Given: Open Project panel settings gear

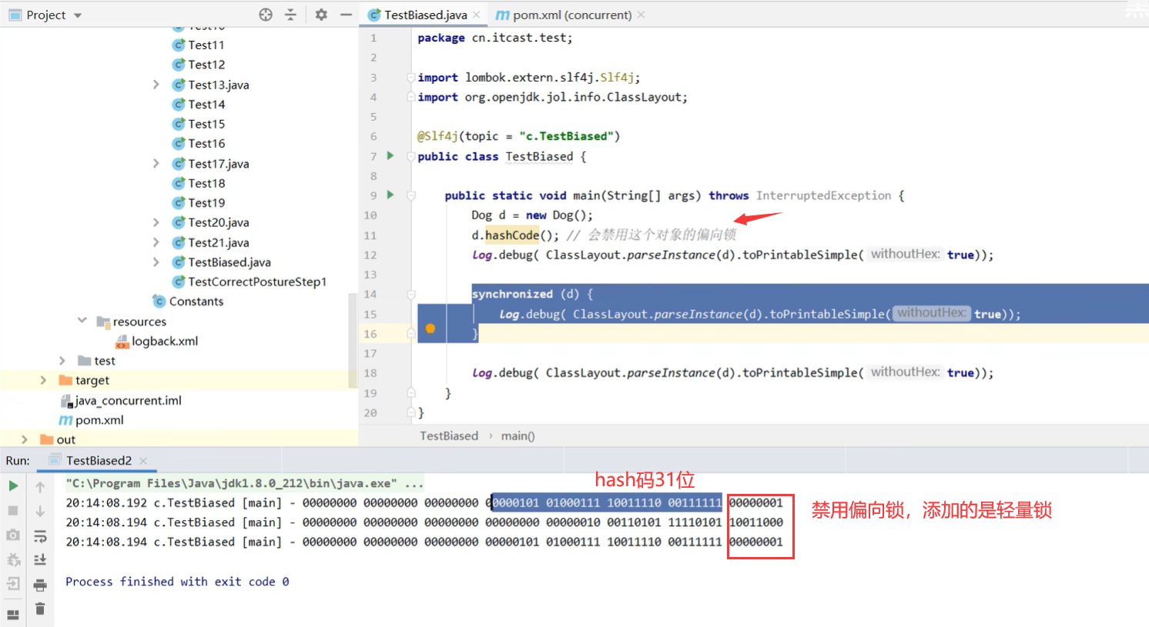Looking at the screenshot, I should coord(321,15).
